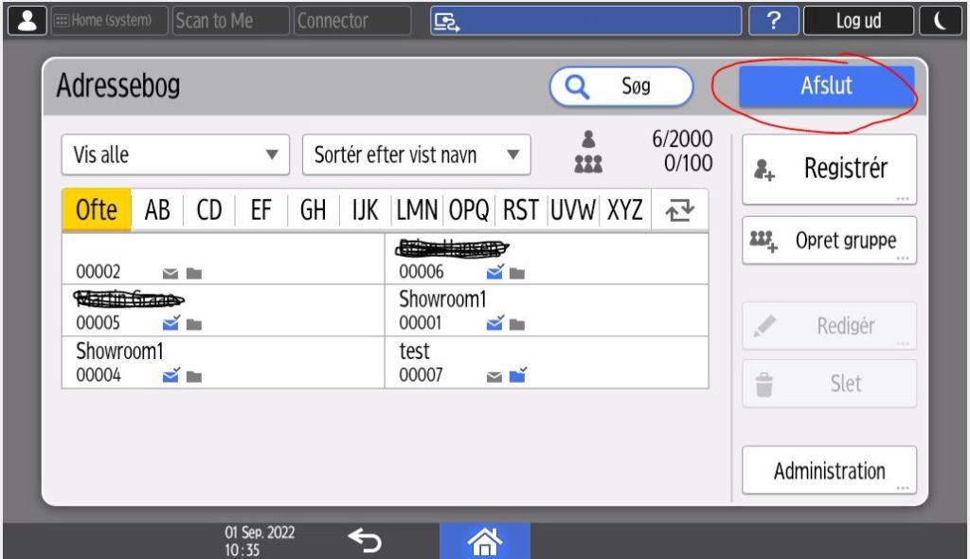
Task: Tap the user login icon top-left
Action: 27,21
